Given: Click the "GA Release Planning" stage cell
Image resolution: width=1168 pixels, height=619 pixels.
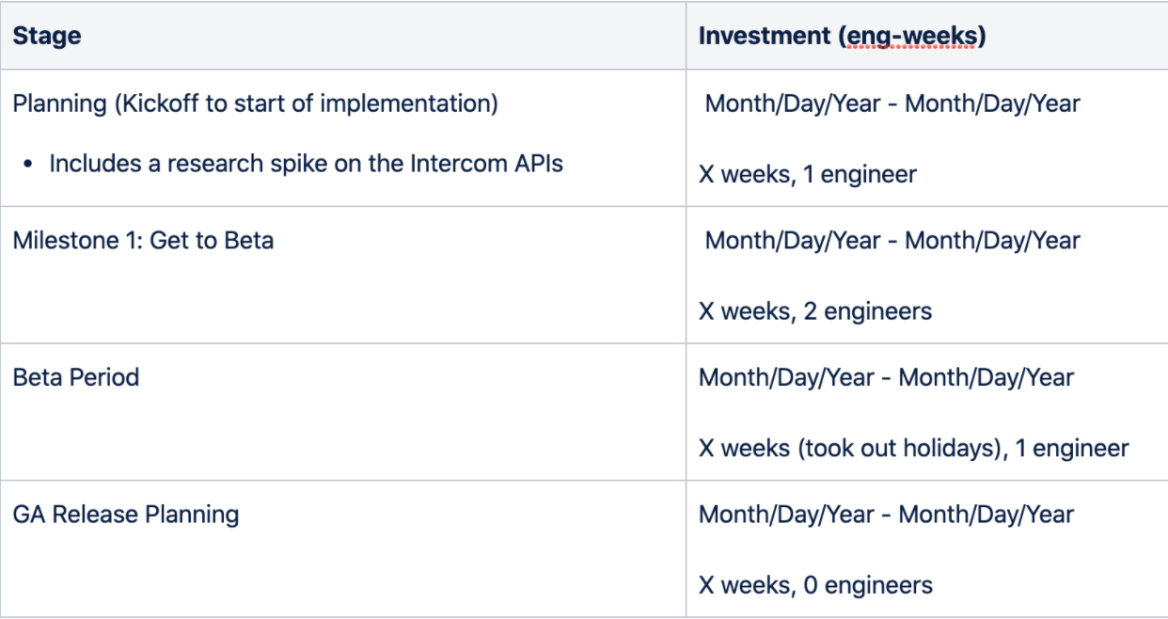Looking at the screenshot, I should (x=125, y=515).
